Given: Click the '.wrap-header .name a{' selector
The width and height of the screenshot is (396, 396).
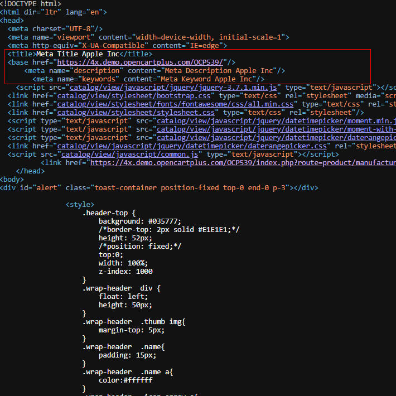Looking at the screenshot, I should click(x=128, y=372).
